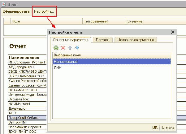Click the empty filter row under Поле
This screenshot has width=186, height=134.
point(25,30)
